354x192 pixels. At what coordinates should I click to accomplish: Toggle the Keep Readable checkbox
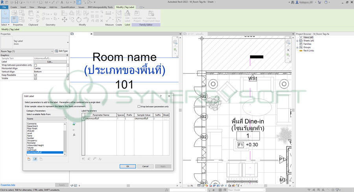pyautogui.click(x=35, y=75)
